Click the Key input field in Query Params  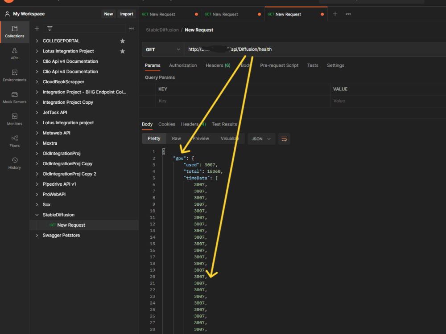[x=241, y=101]
